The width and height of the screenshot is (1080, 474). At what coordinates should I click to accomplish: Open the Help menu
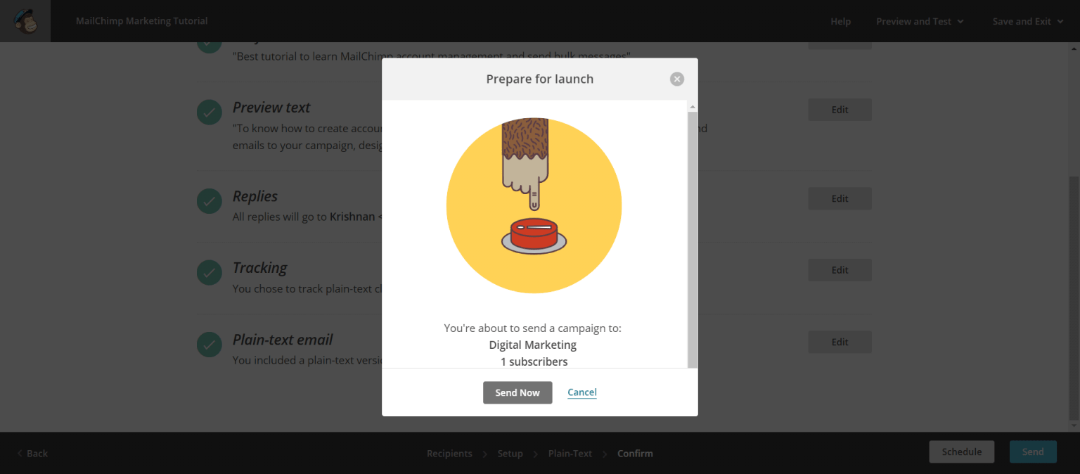tap(840, 21)
